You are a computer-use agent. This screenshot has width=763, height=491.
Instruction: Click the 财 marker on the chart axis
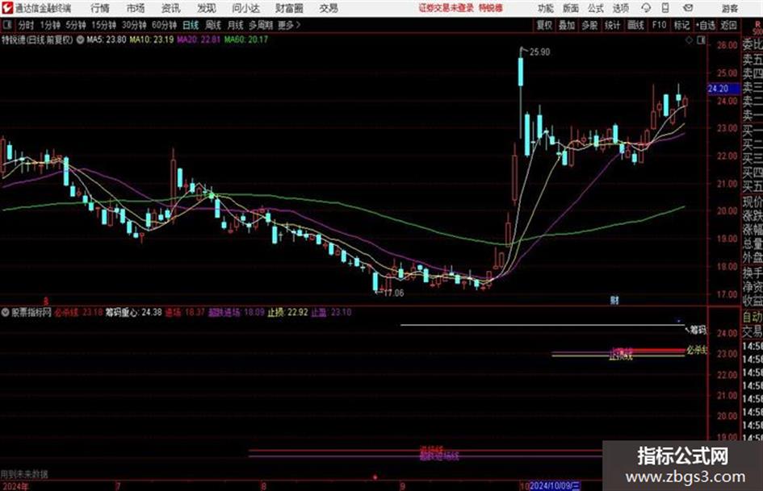(x=614, y=301)
